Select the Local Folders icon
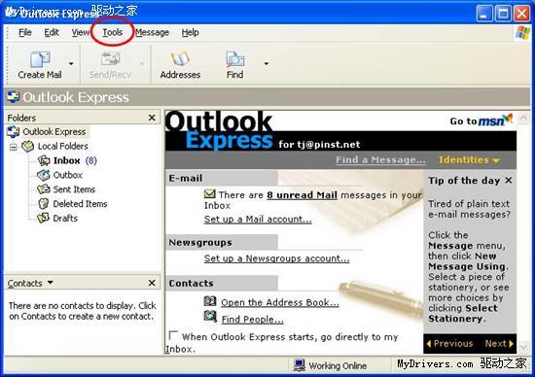This screenshot has height=377, width=535. [27, 146]
